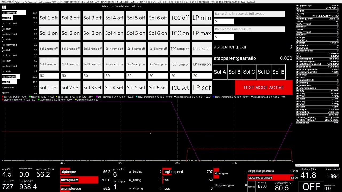Start the Sol 6 ramp on

coord(158,64)
